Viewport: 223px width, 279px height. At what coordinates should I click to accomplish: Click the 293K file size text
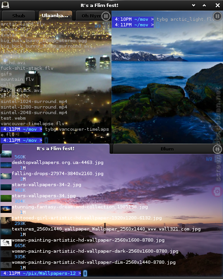(20, 224)
